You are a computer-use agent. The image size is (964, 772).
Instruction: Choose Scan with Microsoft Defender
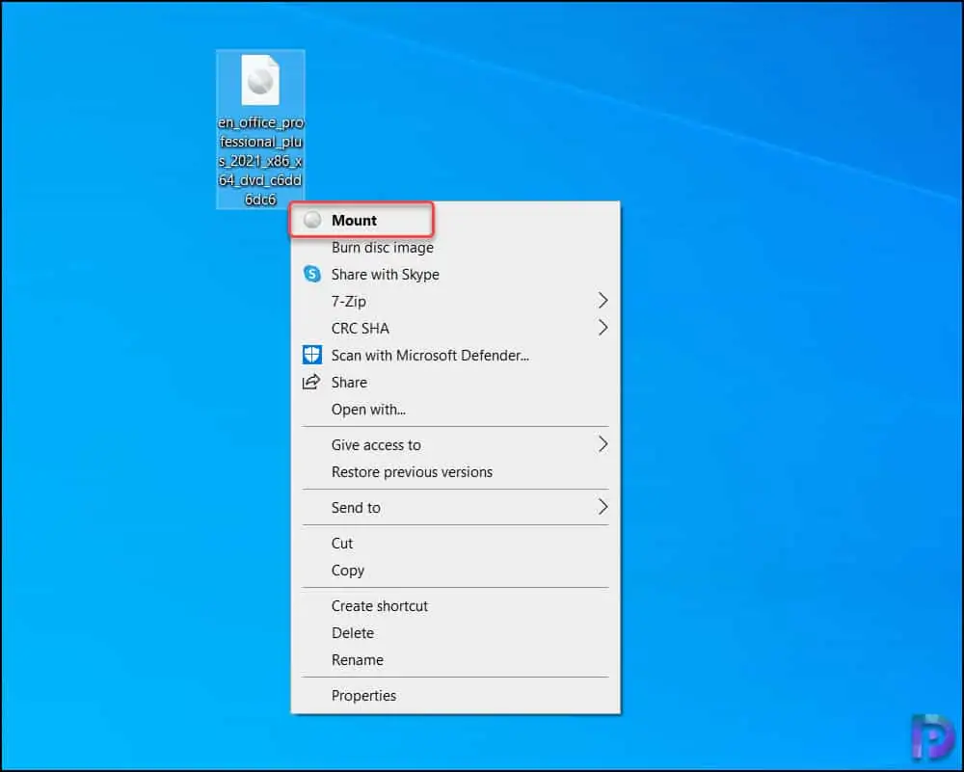[455, 356]
